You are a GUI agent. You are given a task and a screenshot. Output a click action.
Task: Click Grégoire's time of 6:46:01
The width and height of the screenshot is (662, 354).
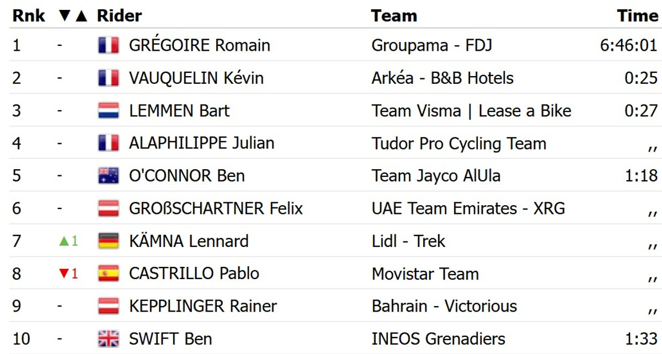629,45
